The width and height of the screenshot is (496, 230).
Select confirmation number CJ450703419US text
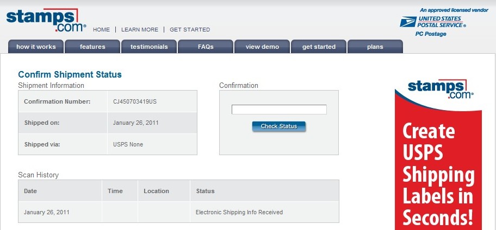pyautogui.click(x=135, y=101)
